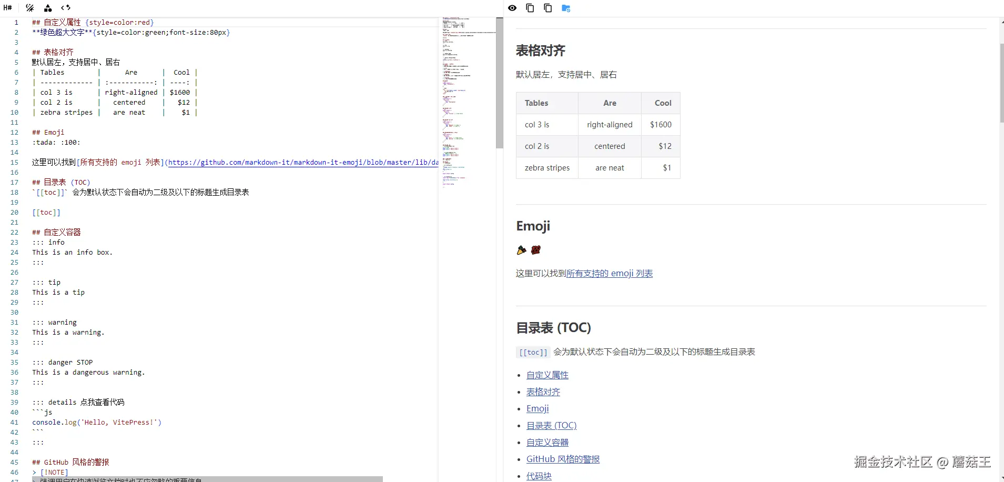Open the '目录表 (TOC)' TOC link
Image resolution: width=1004 pixels, height=482 pixels.
(552, 426)
